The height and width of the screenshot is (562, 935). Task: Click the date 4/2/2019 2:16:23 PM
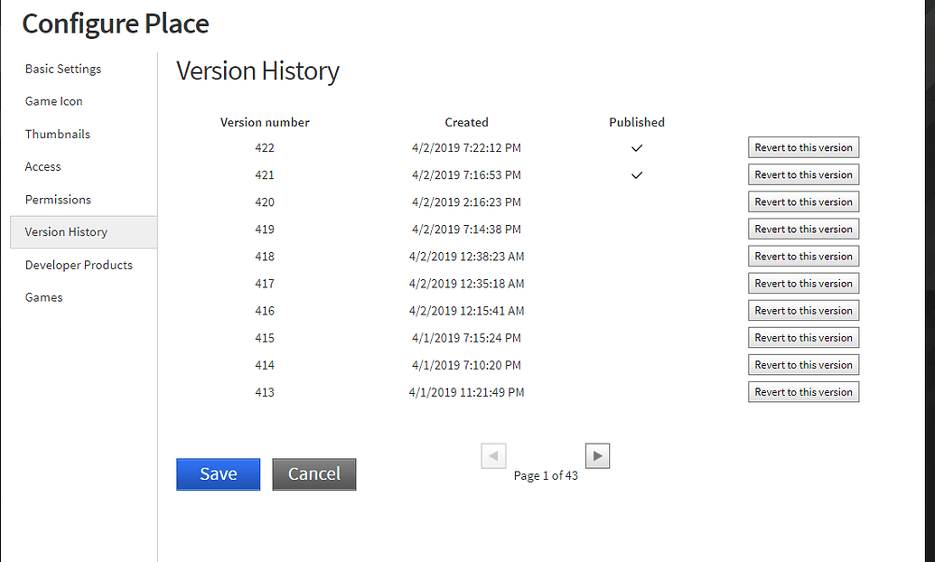point(466,202)
